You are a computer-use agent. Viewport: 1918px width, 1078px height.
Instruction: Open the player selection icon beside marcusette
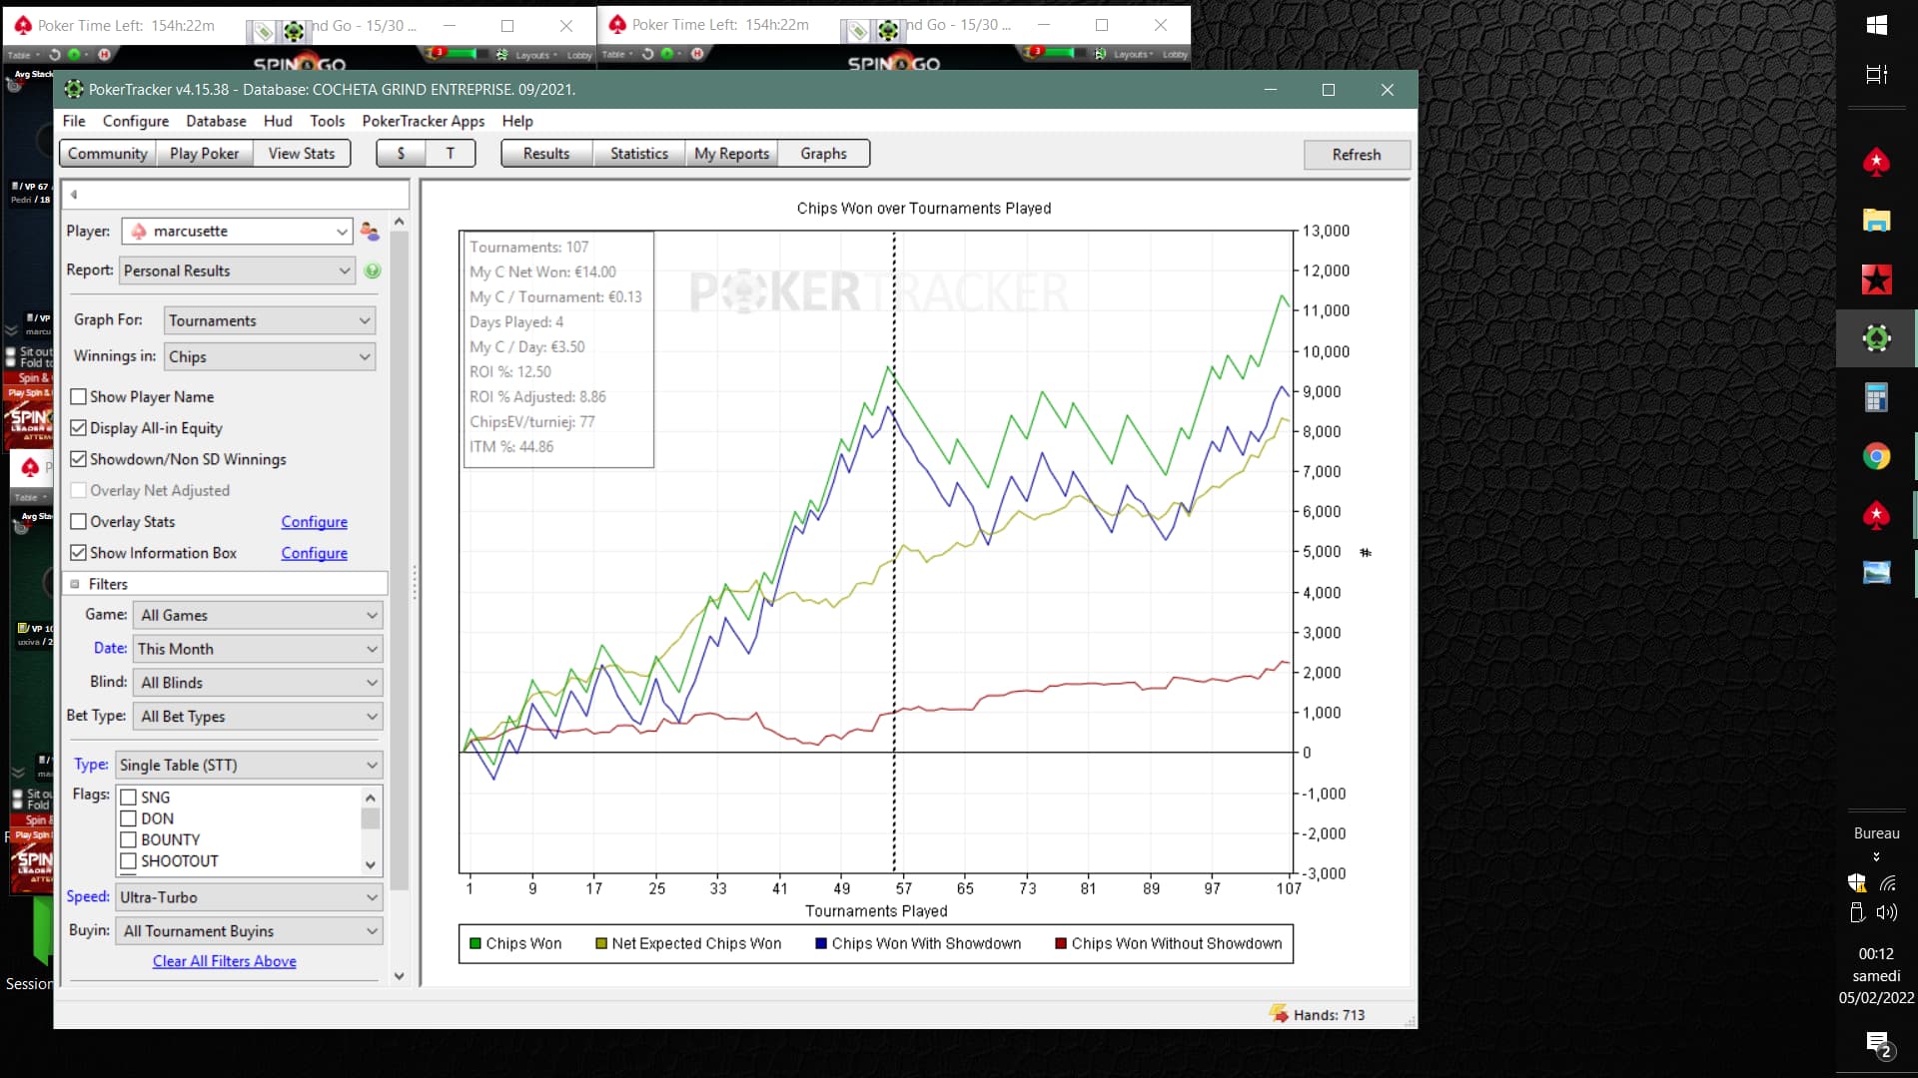pyautogui.click(x=370, y=232)
